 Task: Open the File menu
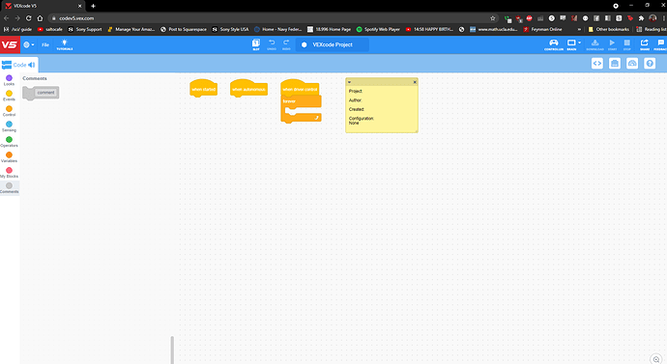45,44
